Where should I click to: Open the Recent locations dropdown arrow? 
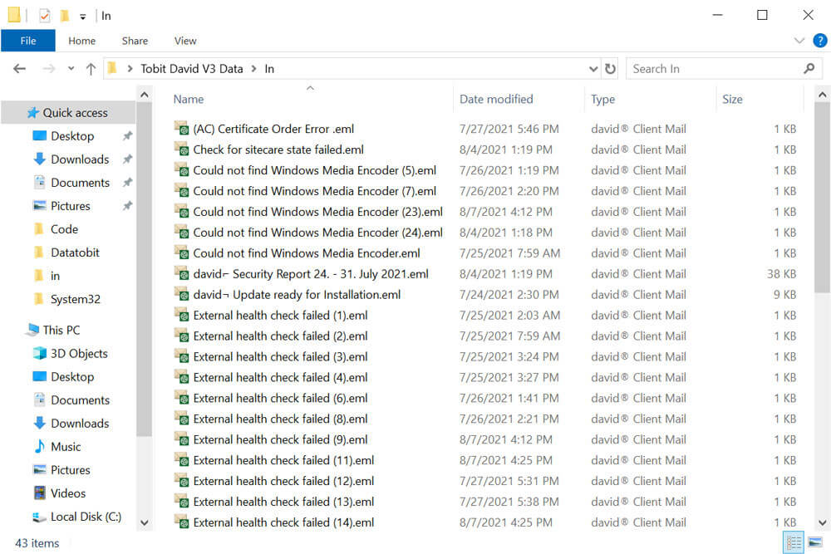[x=71, y=69]
